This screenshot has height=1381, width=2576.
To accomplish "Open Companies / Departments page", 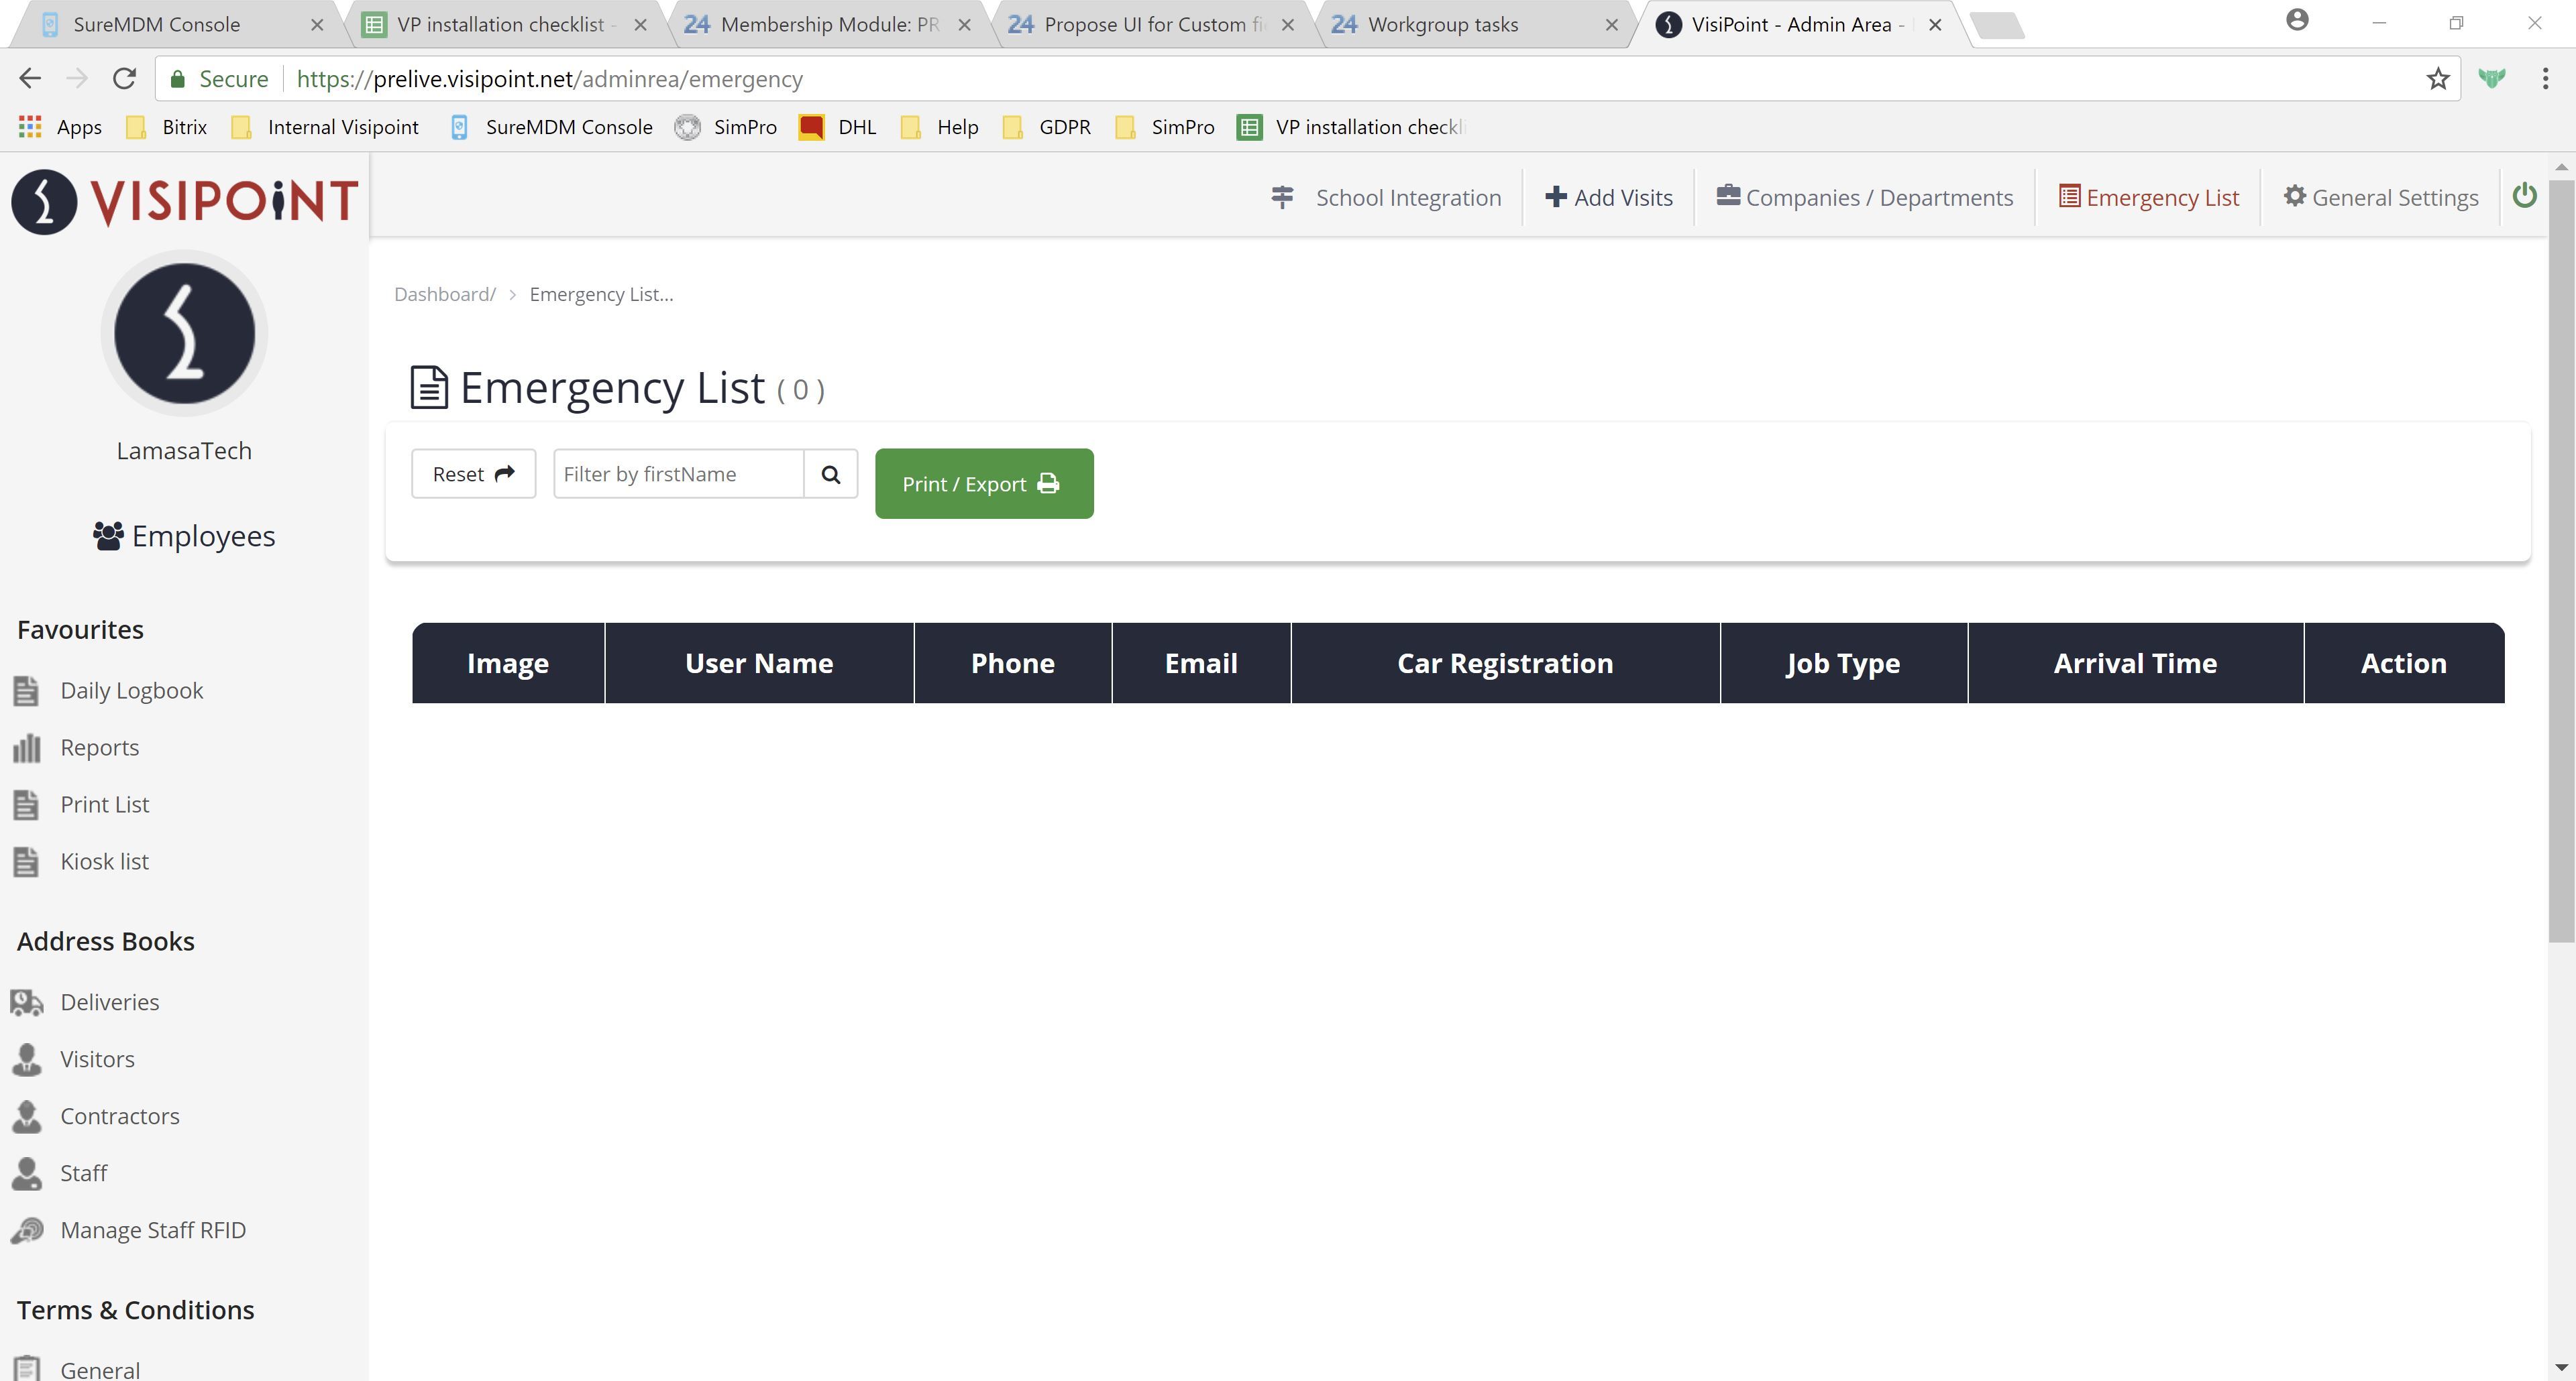I will pos(1865,197).
